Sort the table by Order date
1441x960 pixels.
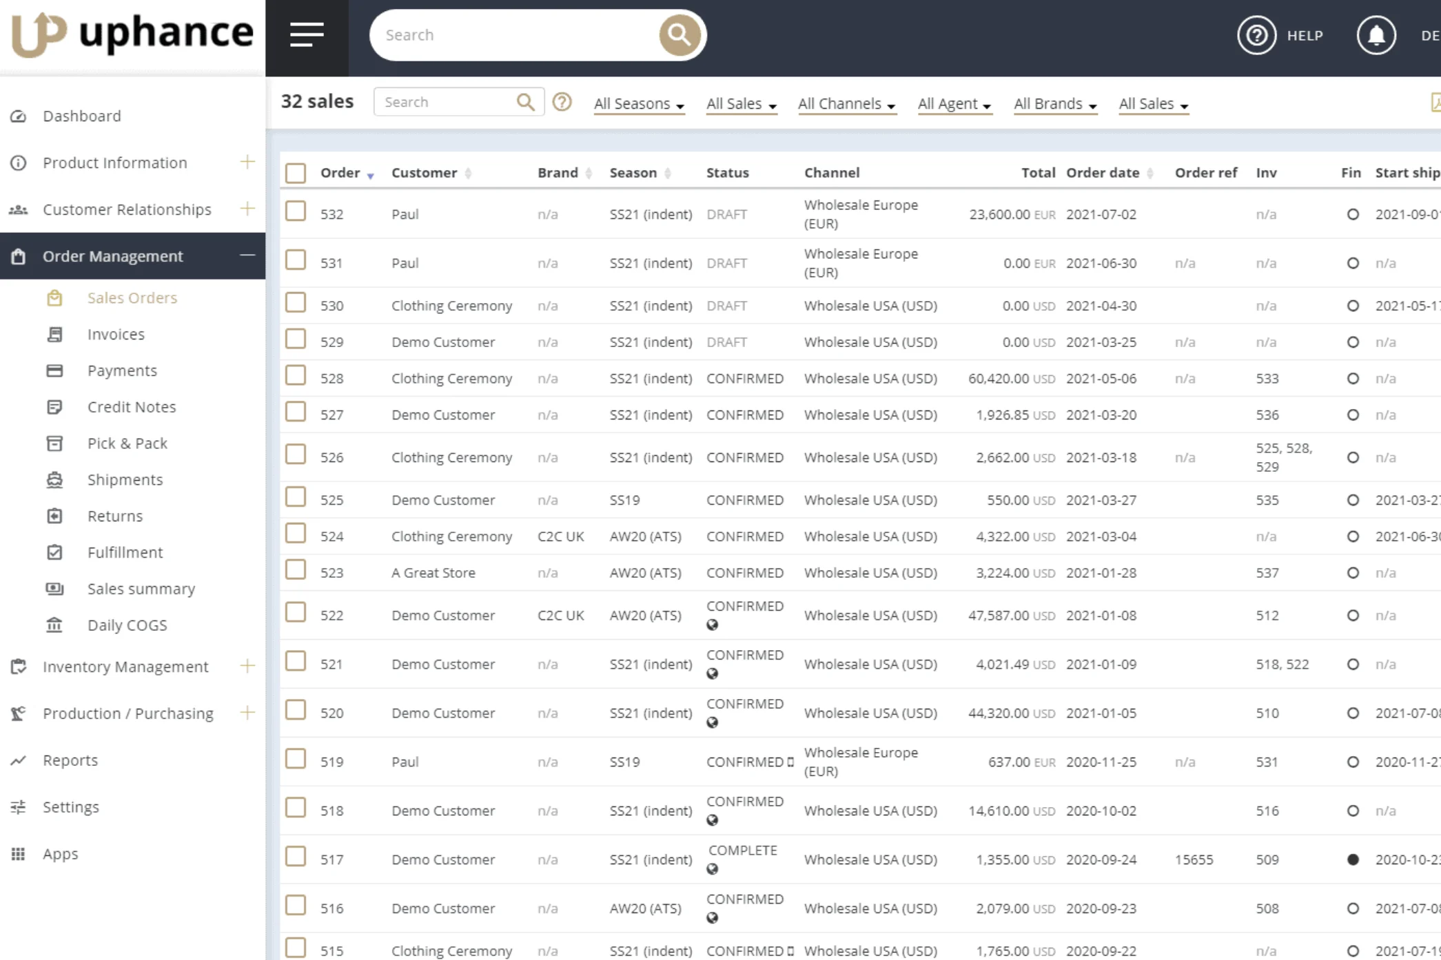coord(1110,173)
